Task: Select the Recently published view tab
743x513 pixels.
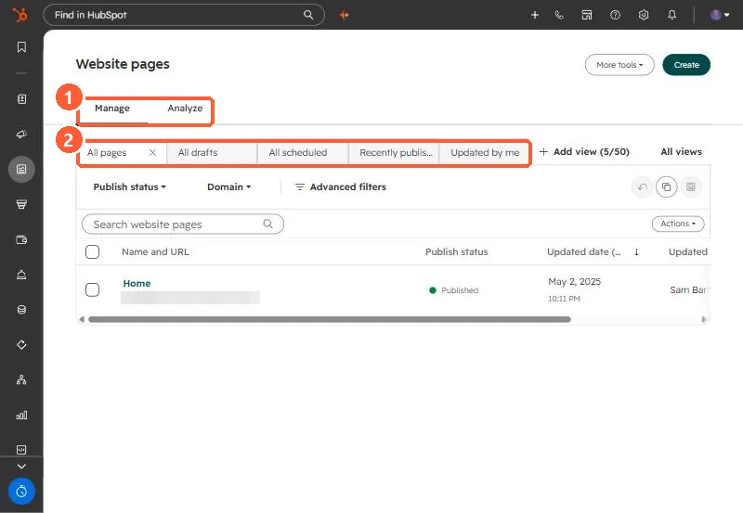Action: (396, 152)
